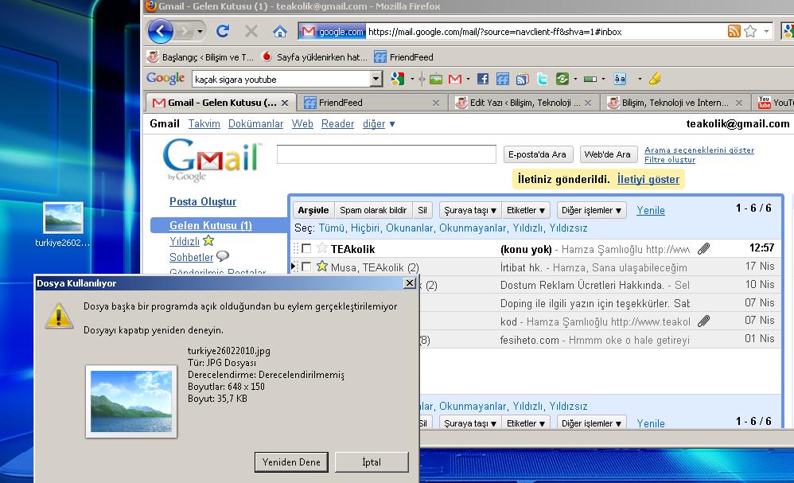Click the image thumbnail in the dialog
The height and width of the screenshot is (483, 794).
(131, 401)
